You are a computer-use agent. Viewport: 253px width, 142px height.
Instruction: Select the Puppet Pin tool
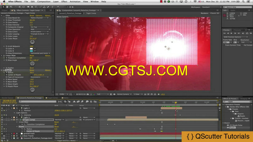pyautogui.click(x=58, y=7)
